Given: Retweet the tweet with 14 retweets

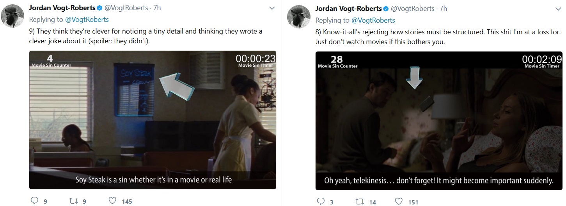Looking at the screenshot, I should click(359, 201).
